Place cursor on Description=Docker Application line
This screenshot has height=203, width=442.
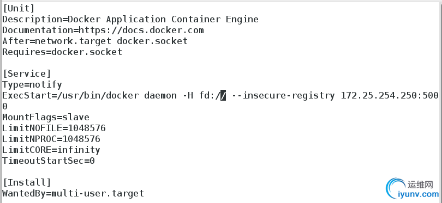pyautogui.click(x=130, y=20)
